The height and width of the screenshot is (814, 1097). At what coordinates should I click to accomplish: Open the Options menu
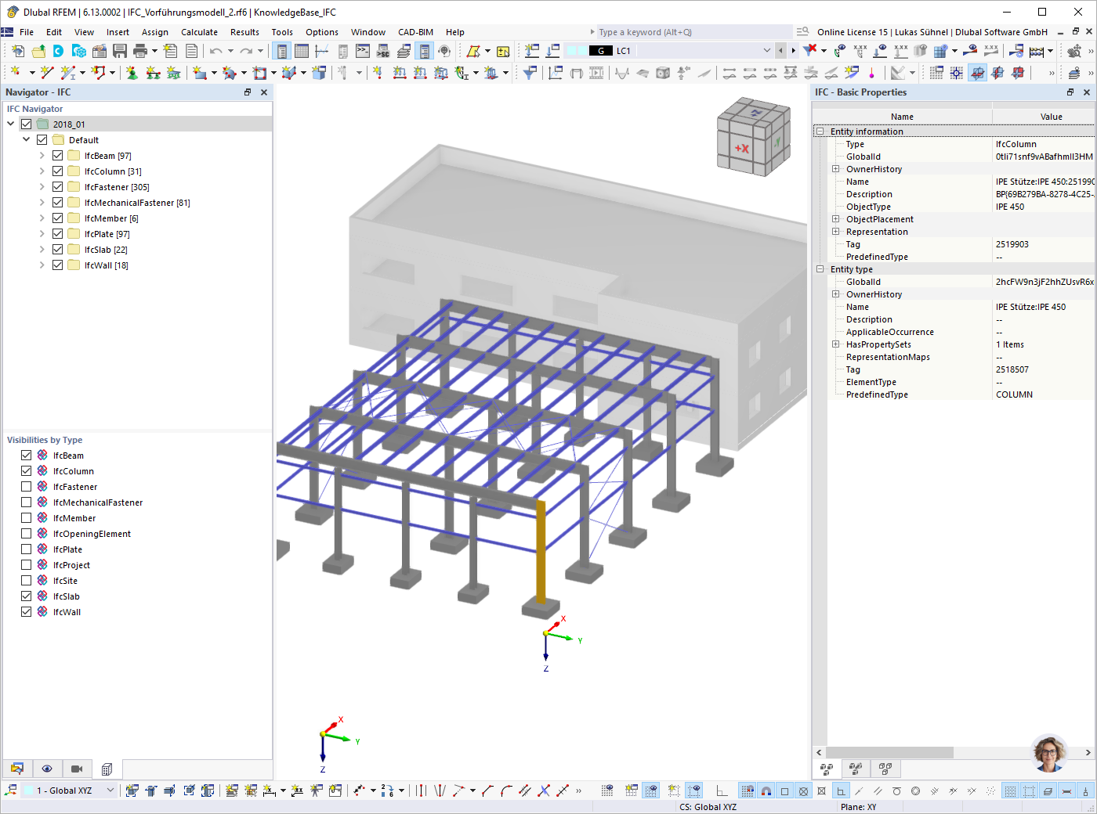coord(322,32)
